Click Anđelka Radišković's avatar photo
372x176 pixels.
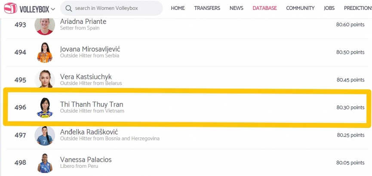(x=45, y=136)
